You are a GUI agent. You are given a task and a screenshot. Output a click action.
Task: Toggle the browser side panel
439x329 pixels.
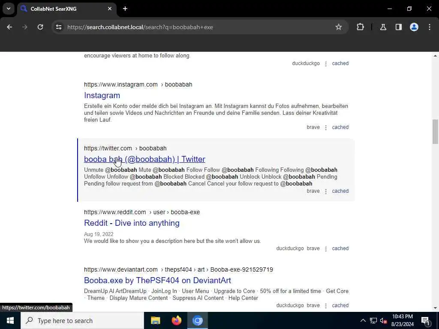click(399, 27)
